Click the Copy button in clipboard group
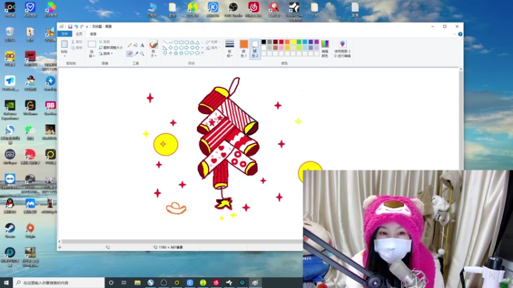This screenshot has width=513, height=288. pos(77,47)
